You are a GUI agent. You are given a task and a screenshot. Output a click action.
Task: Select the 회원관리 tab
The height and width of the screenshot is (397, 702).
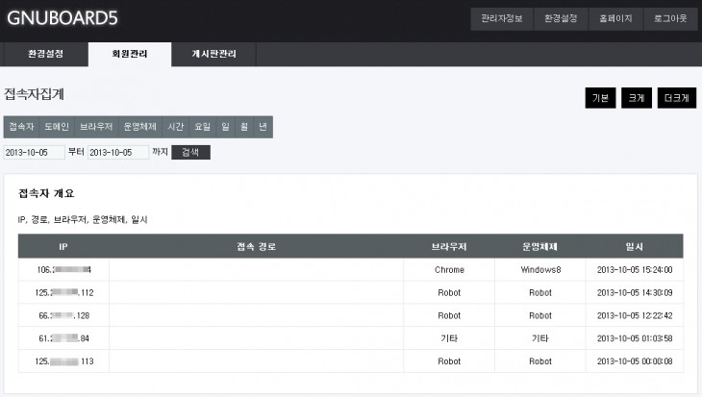click(x=130, y=55)
